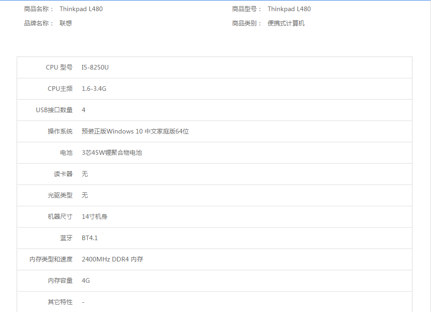This screenshot has width=431, height=312.
Task: Select the 无 value in the 读卡器 row
Action: coord(85,174)
